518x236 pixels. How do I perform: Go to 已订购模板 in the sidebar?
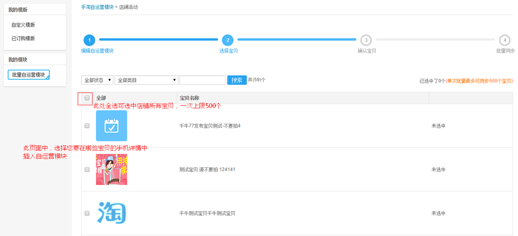[23, 38]
